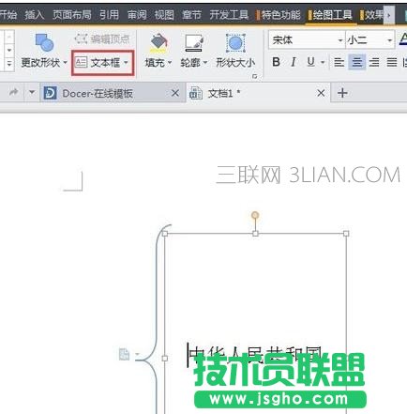Click the 填充 paint bucket icon
The image size is (407, 414).
point(158,43)
